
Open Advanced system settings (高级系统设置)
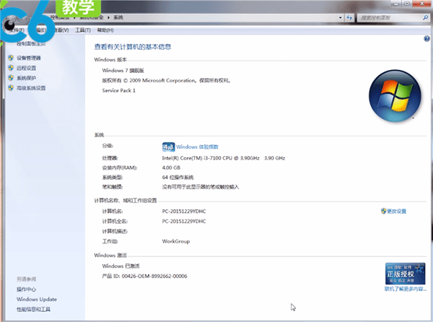click(31, 88)
